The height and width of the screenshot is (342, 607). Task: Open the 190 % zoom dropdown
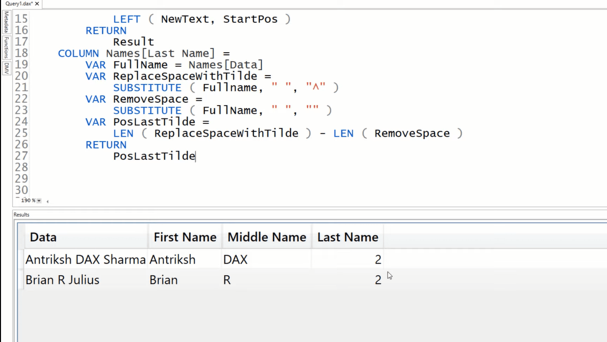point(39,201)
